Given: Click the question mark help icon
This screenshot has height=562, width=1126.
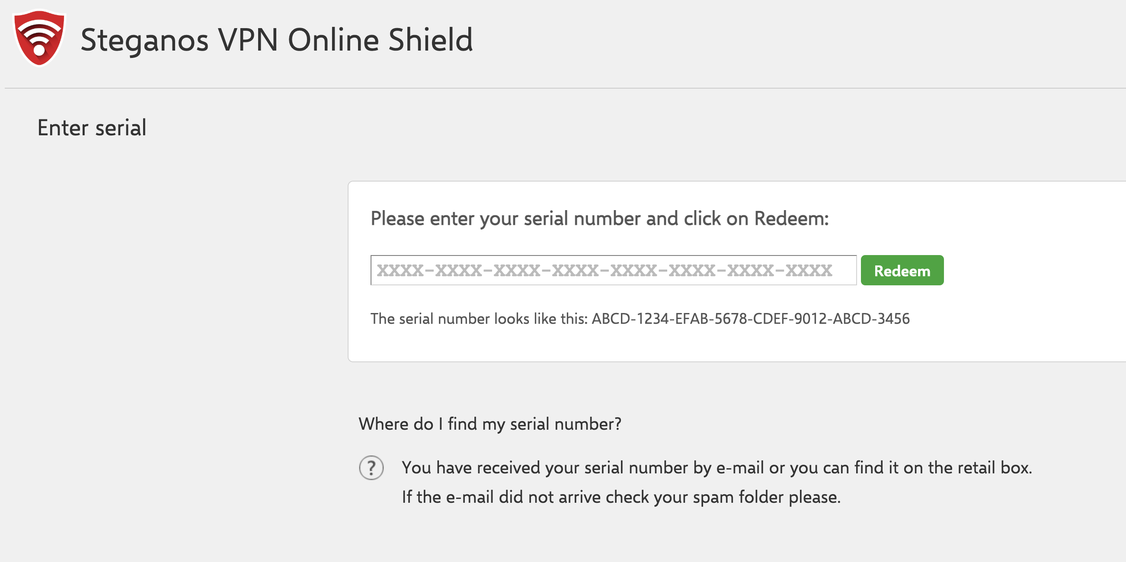Looking at the screenshot, I should coord(371,468).
